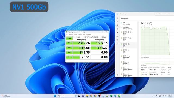Click large Stop button for all tests
This screenshot has height=98, width=174.
pyautogui.click(x=69, y=38)
